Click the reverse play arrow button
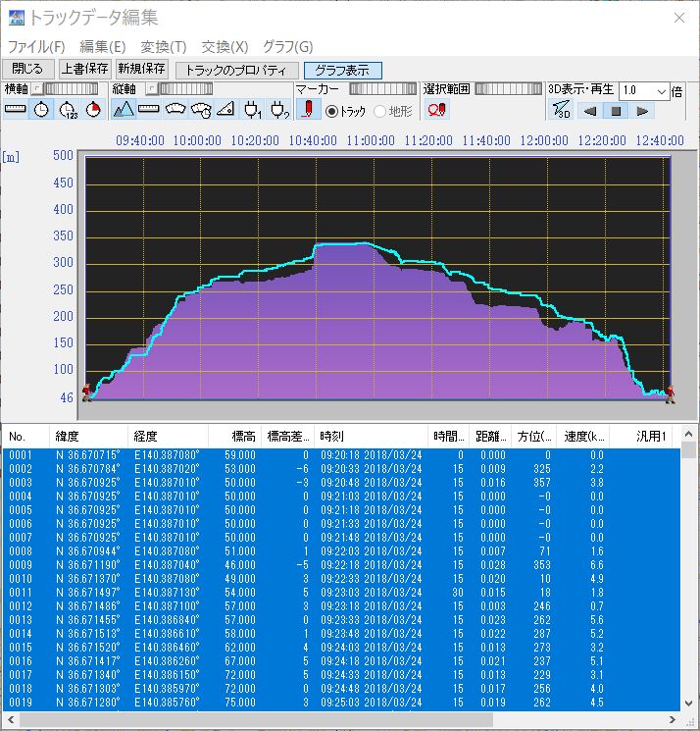700x731 pixels. pyautogui.click(x=590, y=111)
